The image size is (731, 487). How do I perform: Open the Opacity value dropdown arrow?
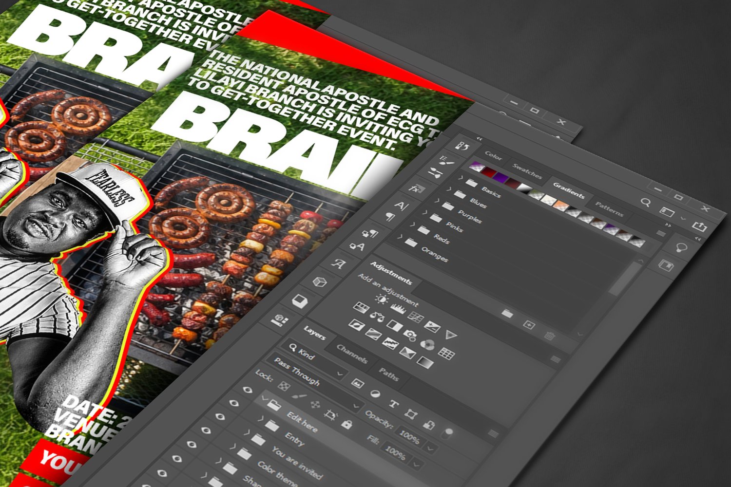[x=431, y=447]
